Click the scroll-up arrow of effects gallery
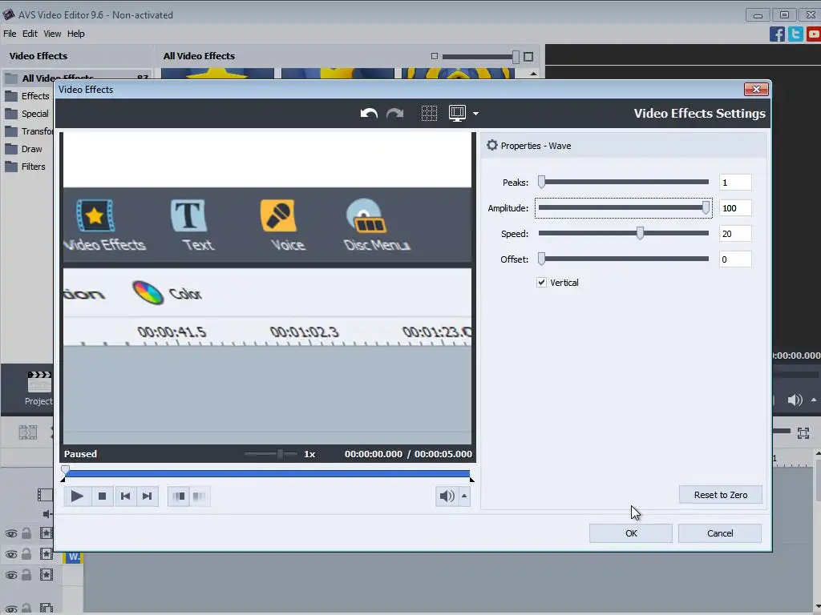This screenshot has height=615, width=821. (533, 74)
